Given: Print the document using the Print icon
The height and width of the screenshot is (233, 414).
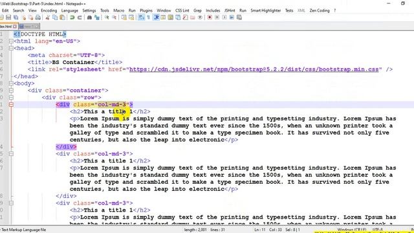Looking at the screenshot, I should [38, 17].
